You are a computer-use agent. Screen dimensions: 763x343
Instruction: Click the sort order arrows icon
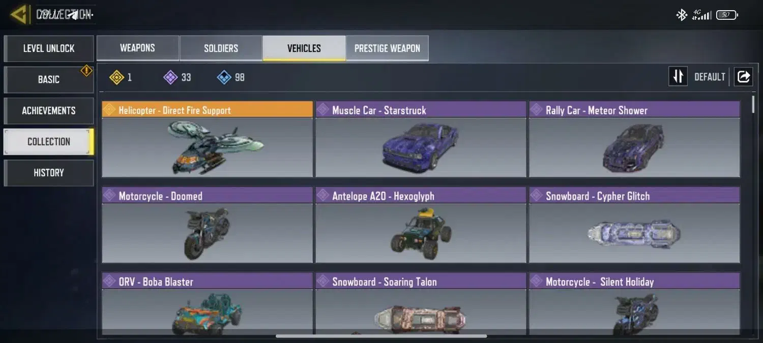678,77
